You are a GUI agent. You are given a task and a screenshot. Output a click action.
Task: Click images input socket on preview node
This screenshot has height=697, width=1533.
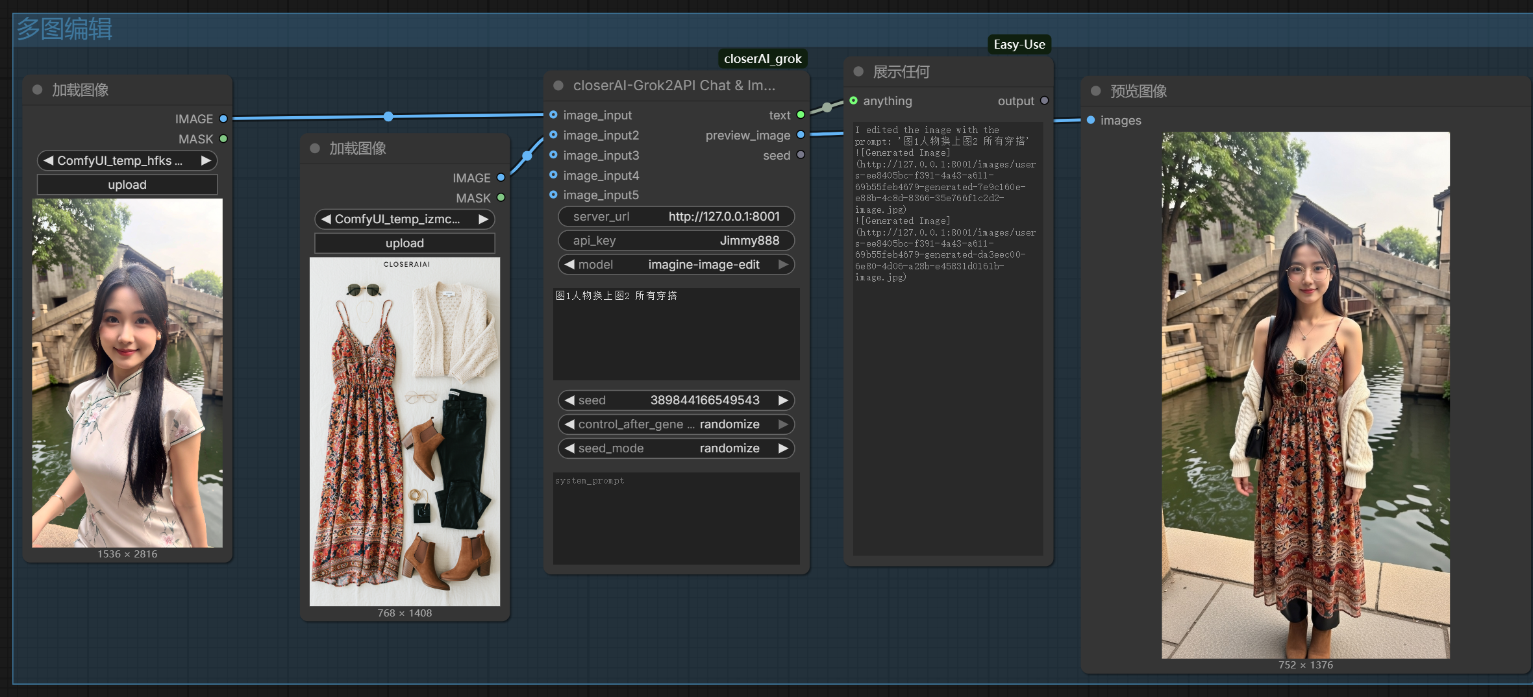[1091, 120]
